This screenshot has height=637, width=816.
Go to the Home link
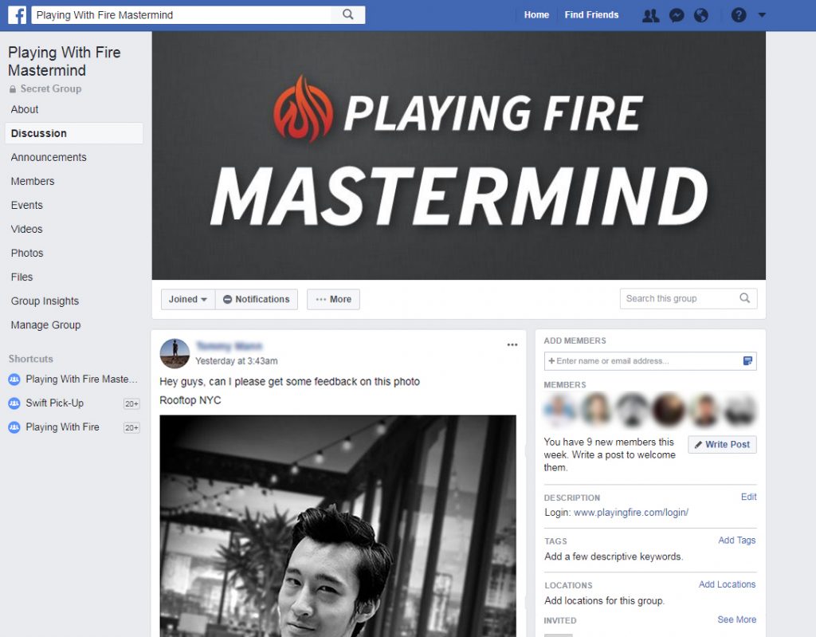(x=536, y=15)
